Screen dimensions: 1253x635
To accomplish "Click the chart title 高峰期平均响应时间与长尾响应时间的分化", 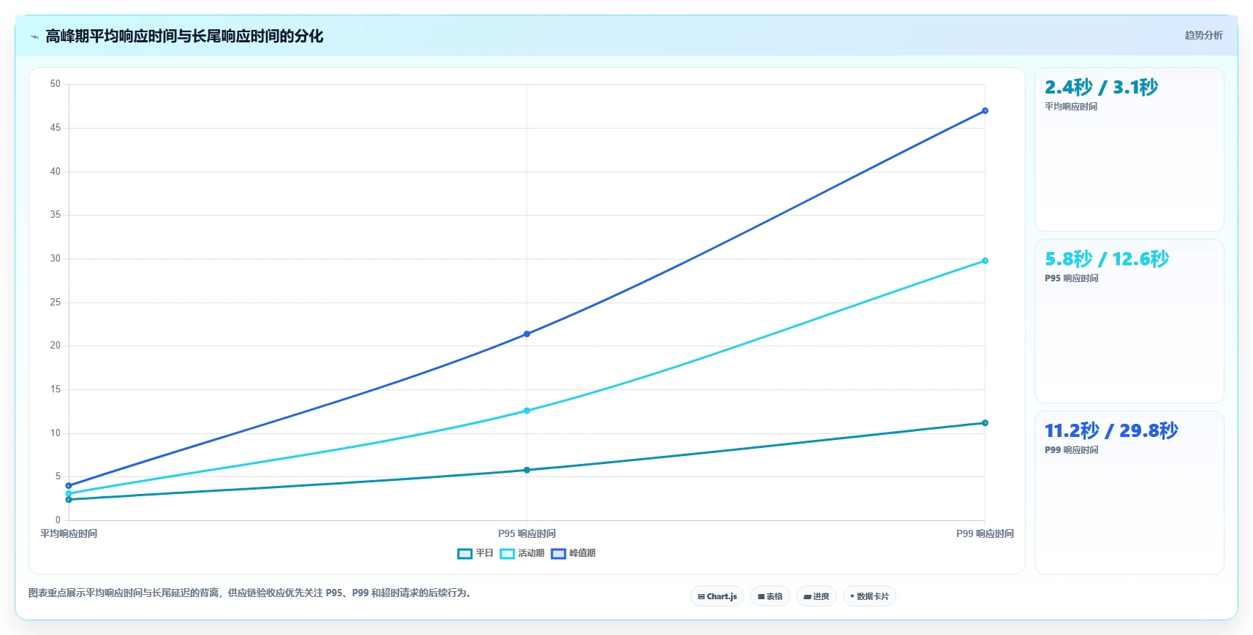I will click(184, 37).
